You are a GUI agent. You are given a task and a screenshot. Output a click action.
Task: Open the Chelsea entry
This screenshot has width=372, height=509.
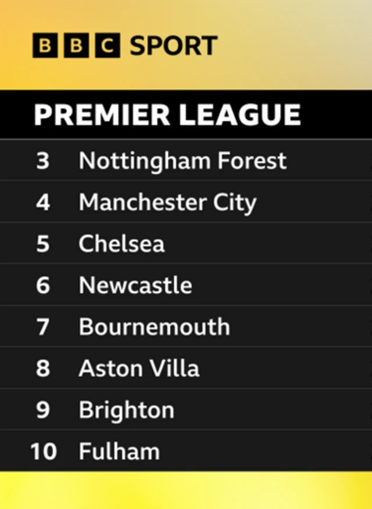pyautogui.click(x=121, y=243)
